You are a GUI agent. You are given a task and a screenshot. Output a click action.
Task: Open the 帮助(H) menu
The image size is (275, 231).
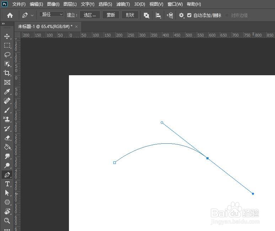(x=194, y=4)
